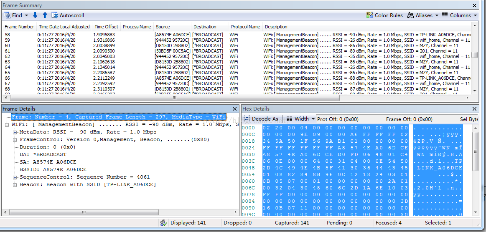Select the Duration: 0 (0x0) item
Screen dimensions: 486x232
click(x=47, y=147)
